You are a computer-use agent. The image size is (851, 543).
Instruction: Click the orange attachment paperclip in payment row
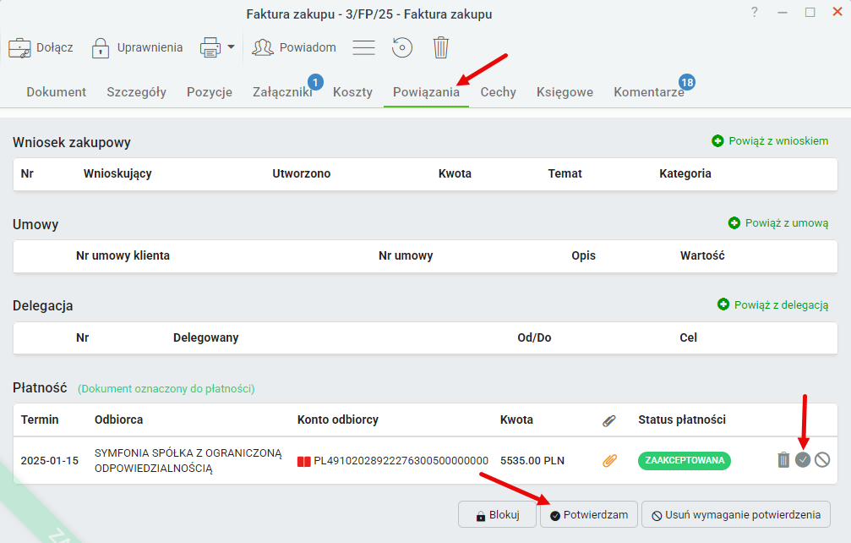[x=609, y=460]
